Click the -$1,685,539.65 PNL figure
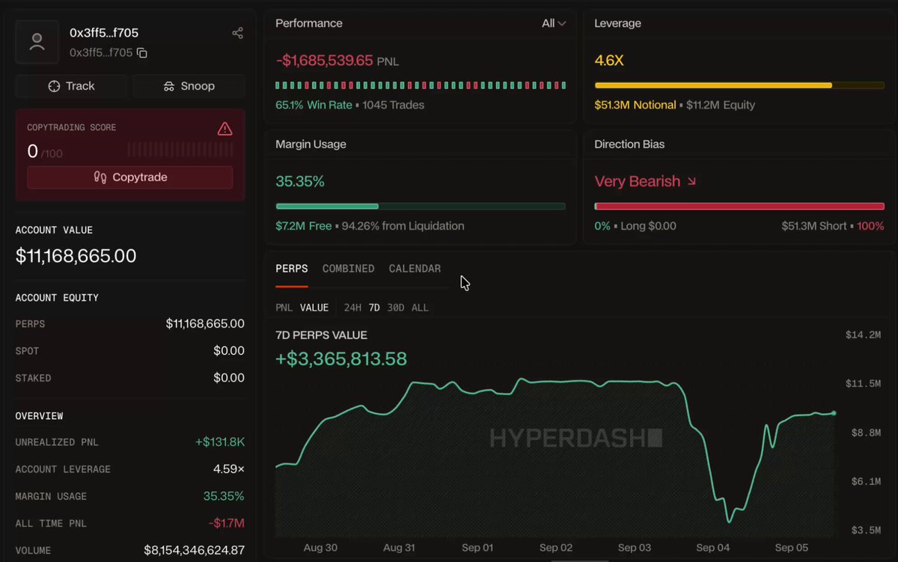 (x=324, y=61)
